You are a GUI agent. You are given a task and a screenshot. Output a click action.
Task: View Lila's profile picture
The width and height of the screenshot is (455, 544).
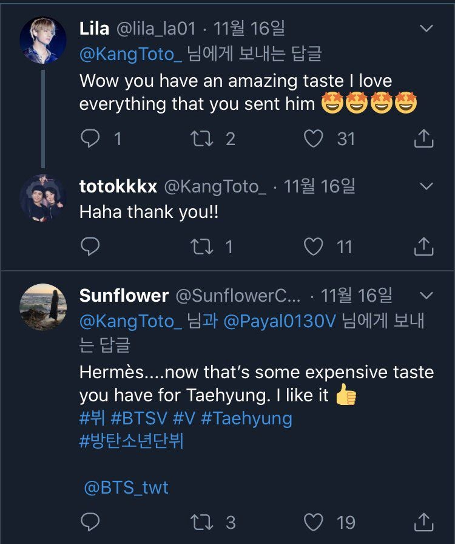tap(42, 41)
